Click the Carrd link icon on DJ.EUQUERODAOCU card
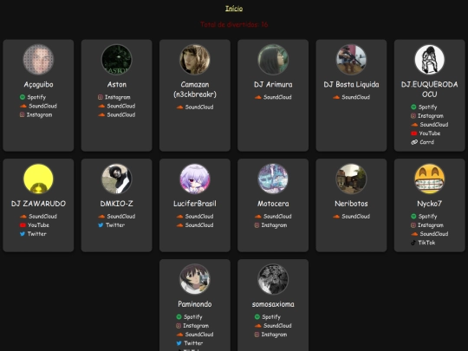Image resolution: width=468 pixels, height=351 pixels. (x=414, y=142)
